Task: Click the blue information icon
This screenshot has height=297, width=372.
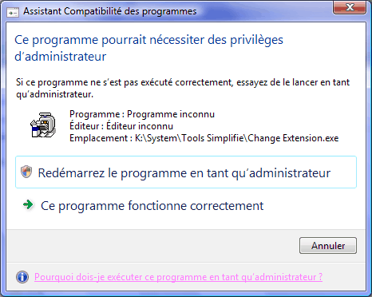Action: point(22,277)
